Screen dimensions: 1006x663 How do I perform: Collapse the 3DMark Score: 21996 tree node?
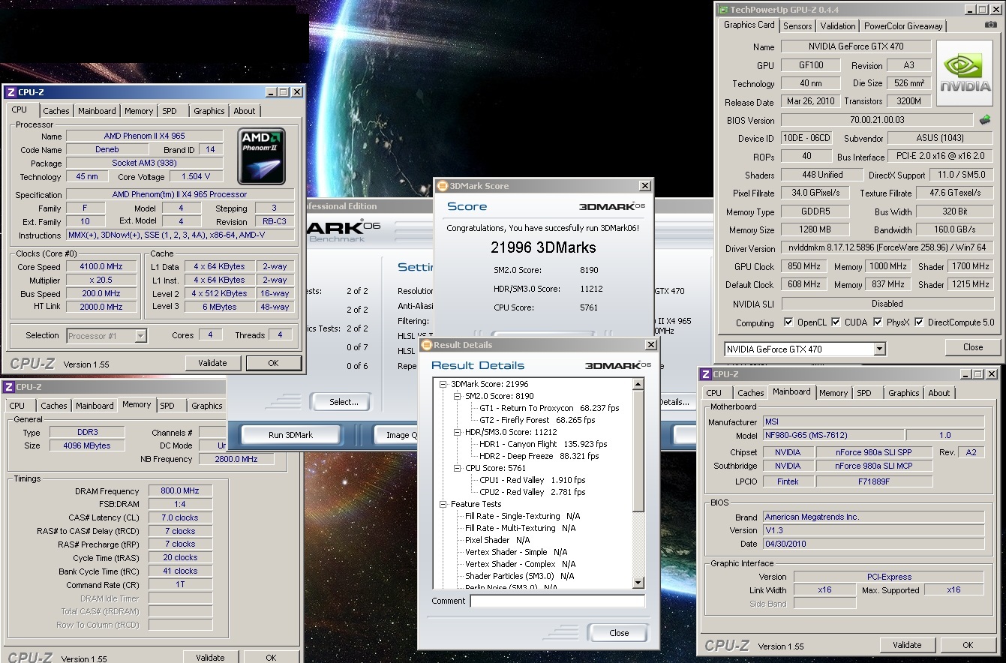[443, 384]
